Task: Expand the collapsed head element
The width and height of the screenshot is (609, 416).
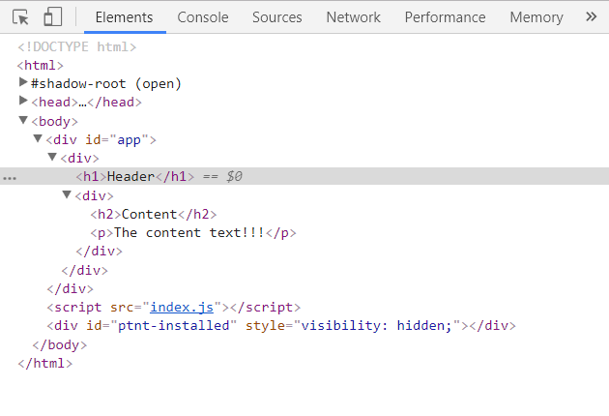Action: tap(23, 101)
